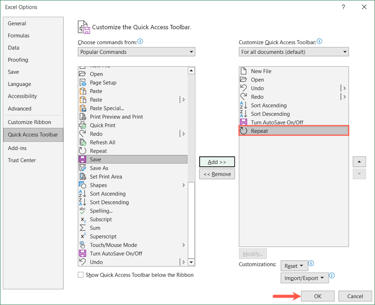
Task: Enable Show Quick Access Toolbar below Ribbon
Action: coord(81,275)
